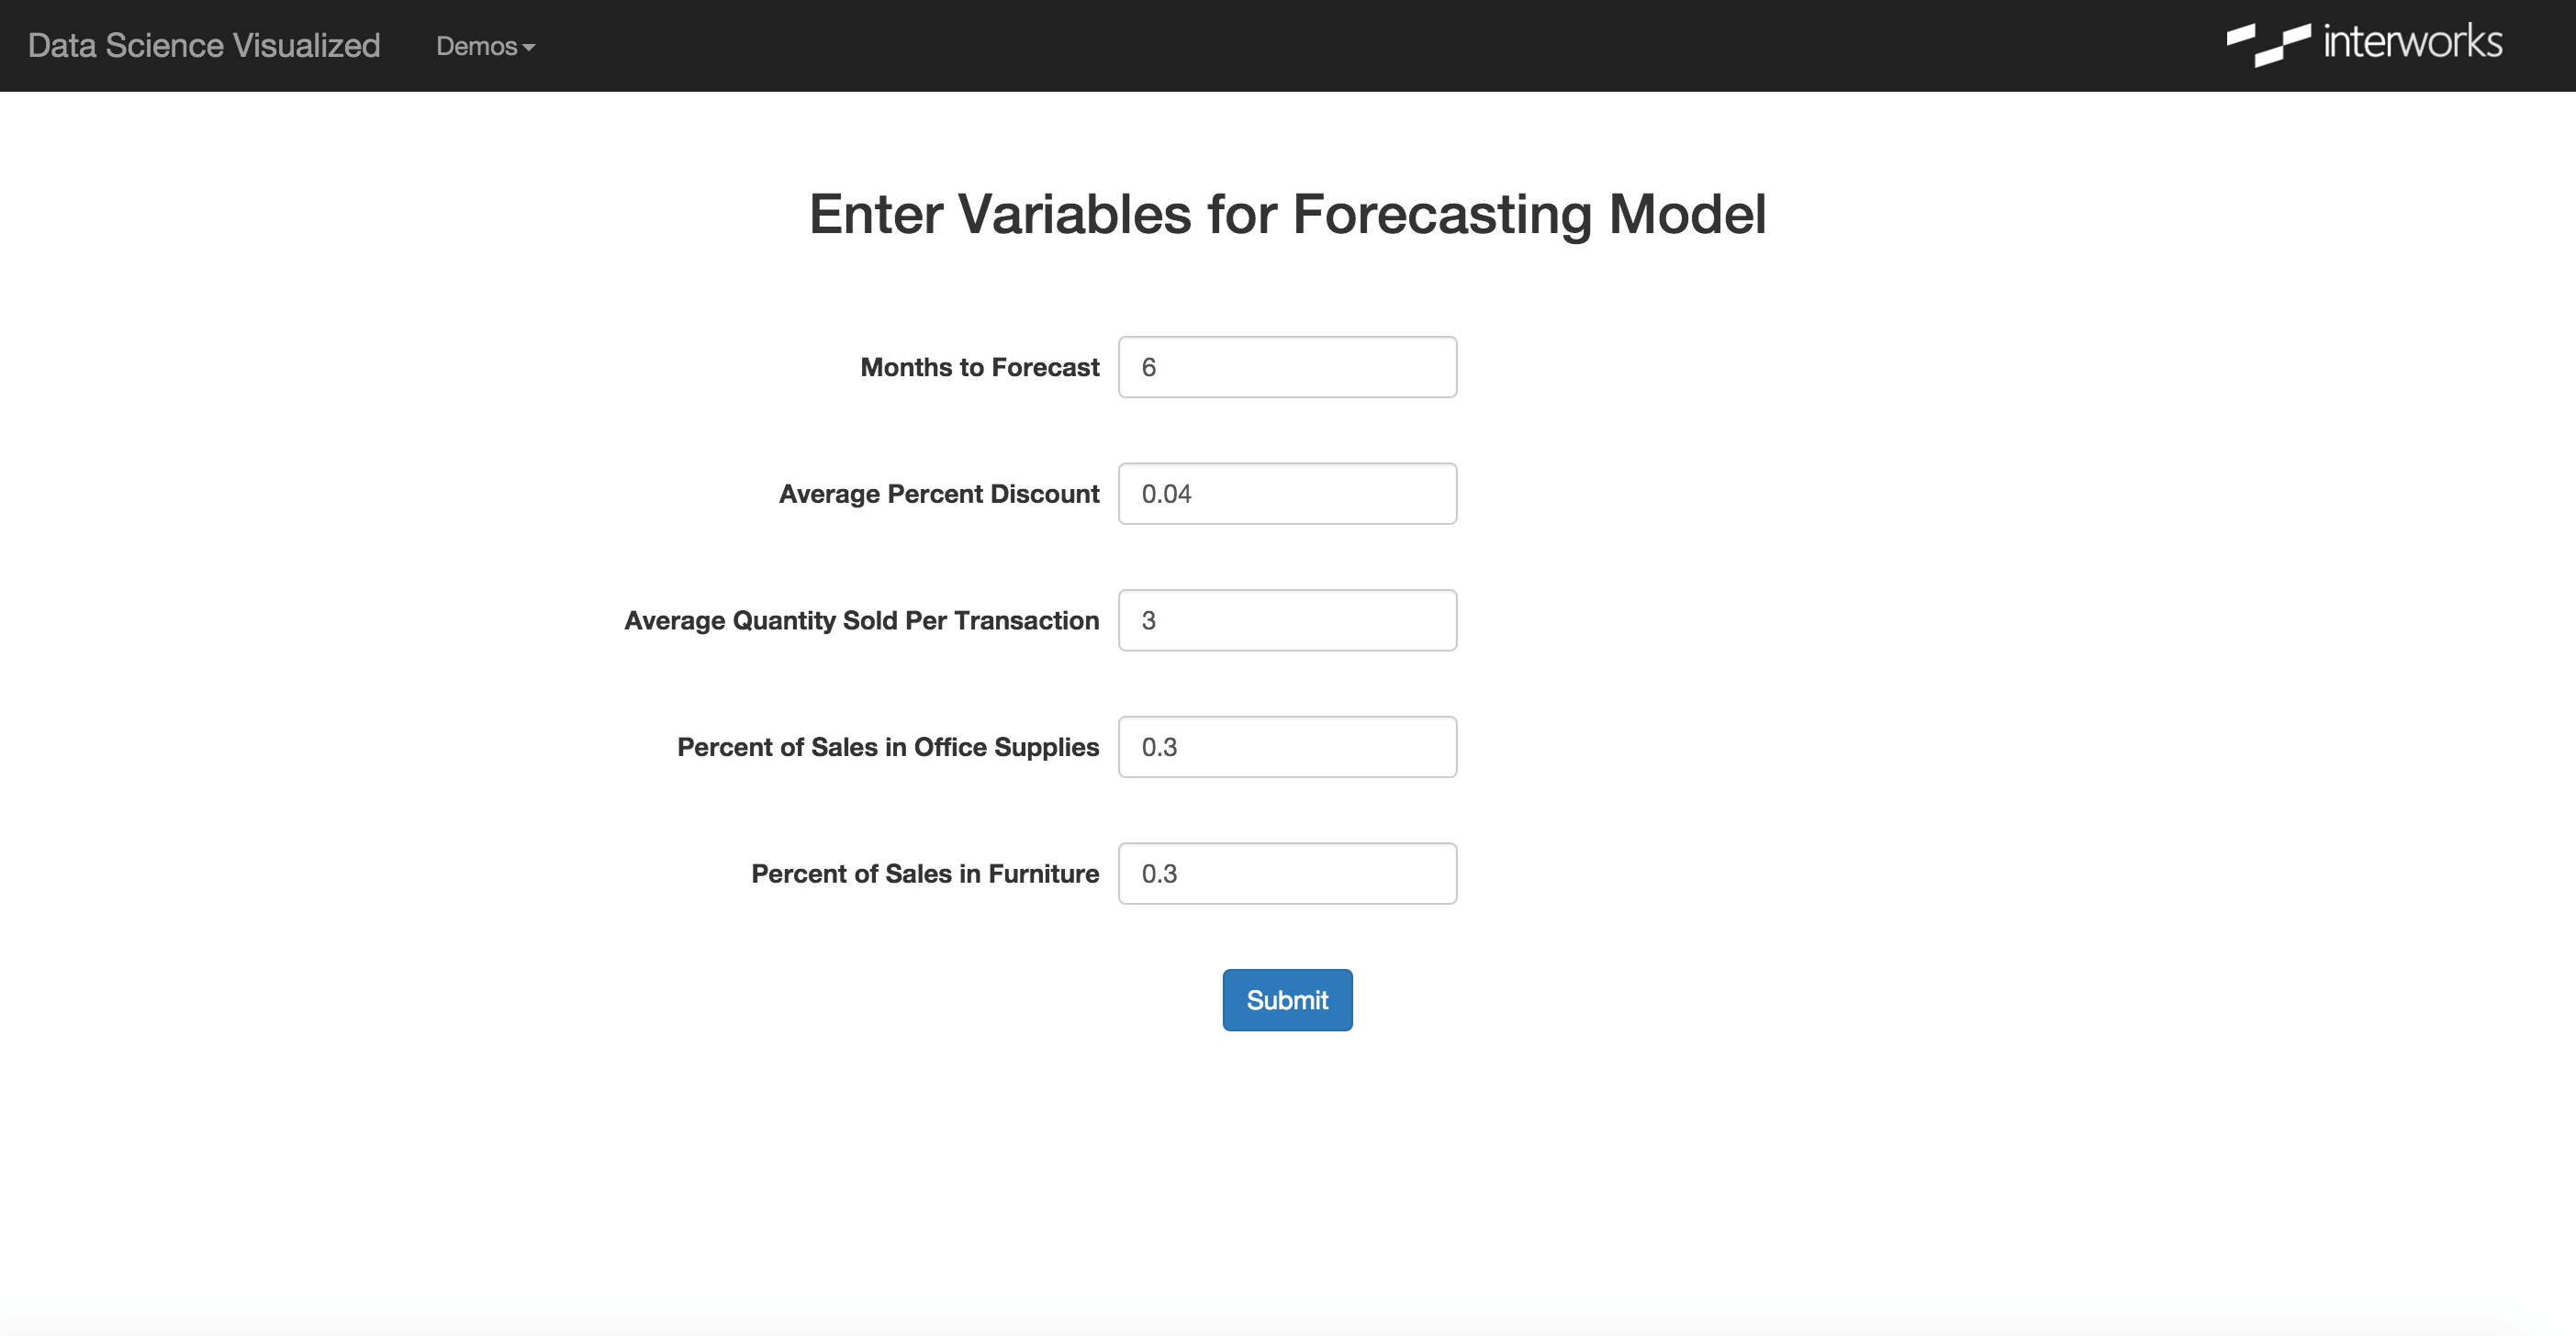Open the Demos navigation menu
The height and width of the screenshot is (1336, 2576).
[x=485, y=46]
